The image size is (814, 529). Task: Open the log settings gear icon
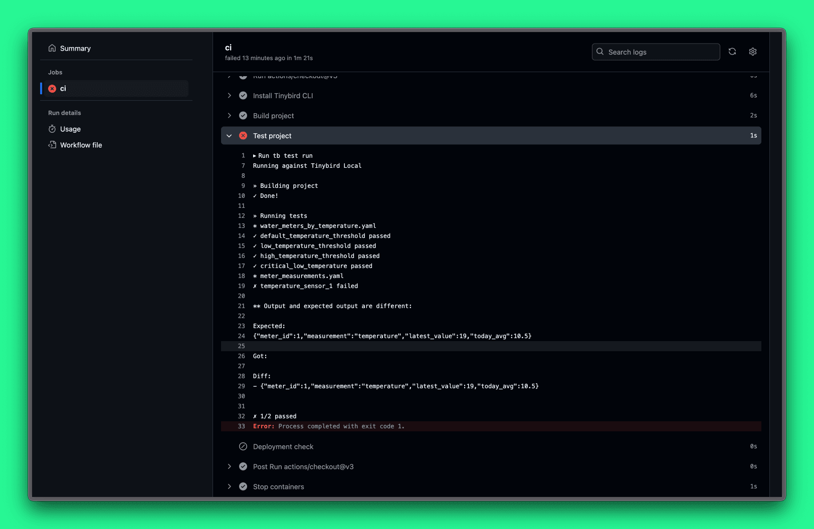click(x=753, y=52)
